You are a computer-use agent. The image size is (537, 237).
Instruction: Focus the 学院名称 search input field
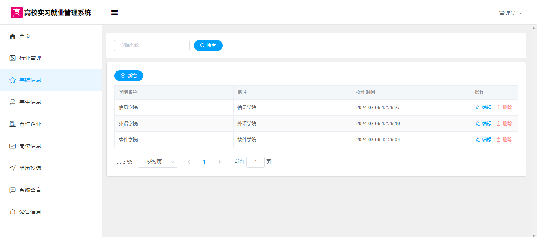coord(152,46)
